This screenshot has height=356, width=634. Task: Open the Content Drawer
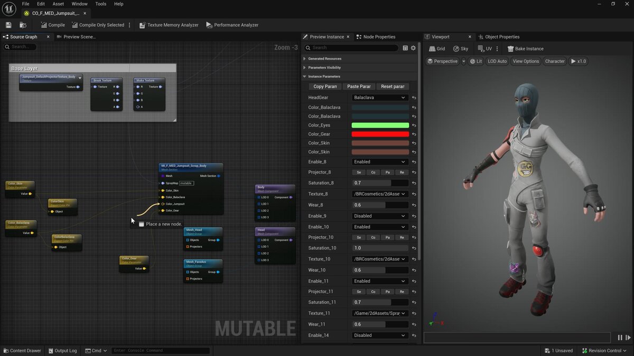point(22,350)
